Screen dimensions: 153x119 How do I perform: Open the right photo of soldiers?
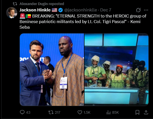(x=116, y=70)
